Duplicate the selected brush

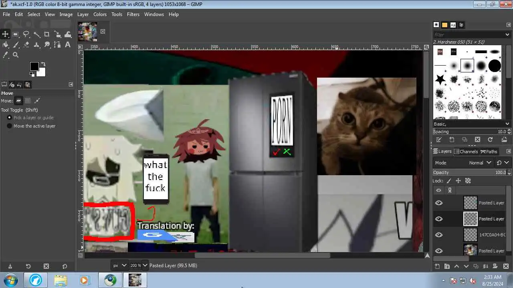[465, 140]
